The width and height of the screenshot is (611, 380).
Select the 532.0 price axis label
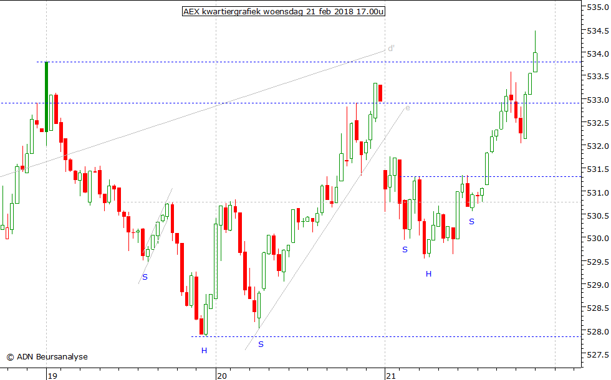point(598,146)
